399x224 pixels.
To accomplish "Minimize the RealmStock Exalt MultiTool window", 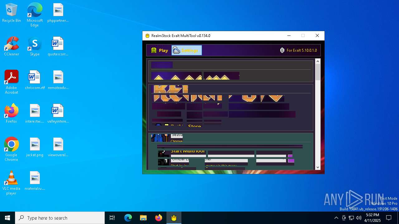I will (x=289, y=35).
